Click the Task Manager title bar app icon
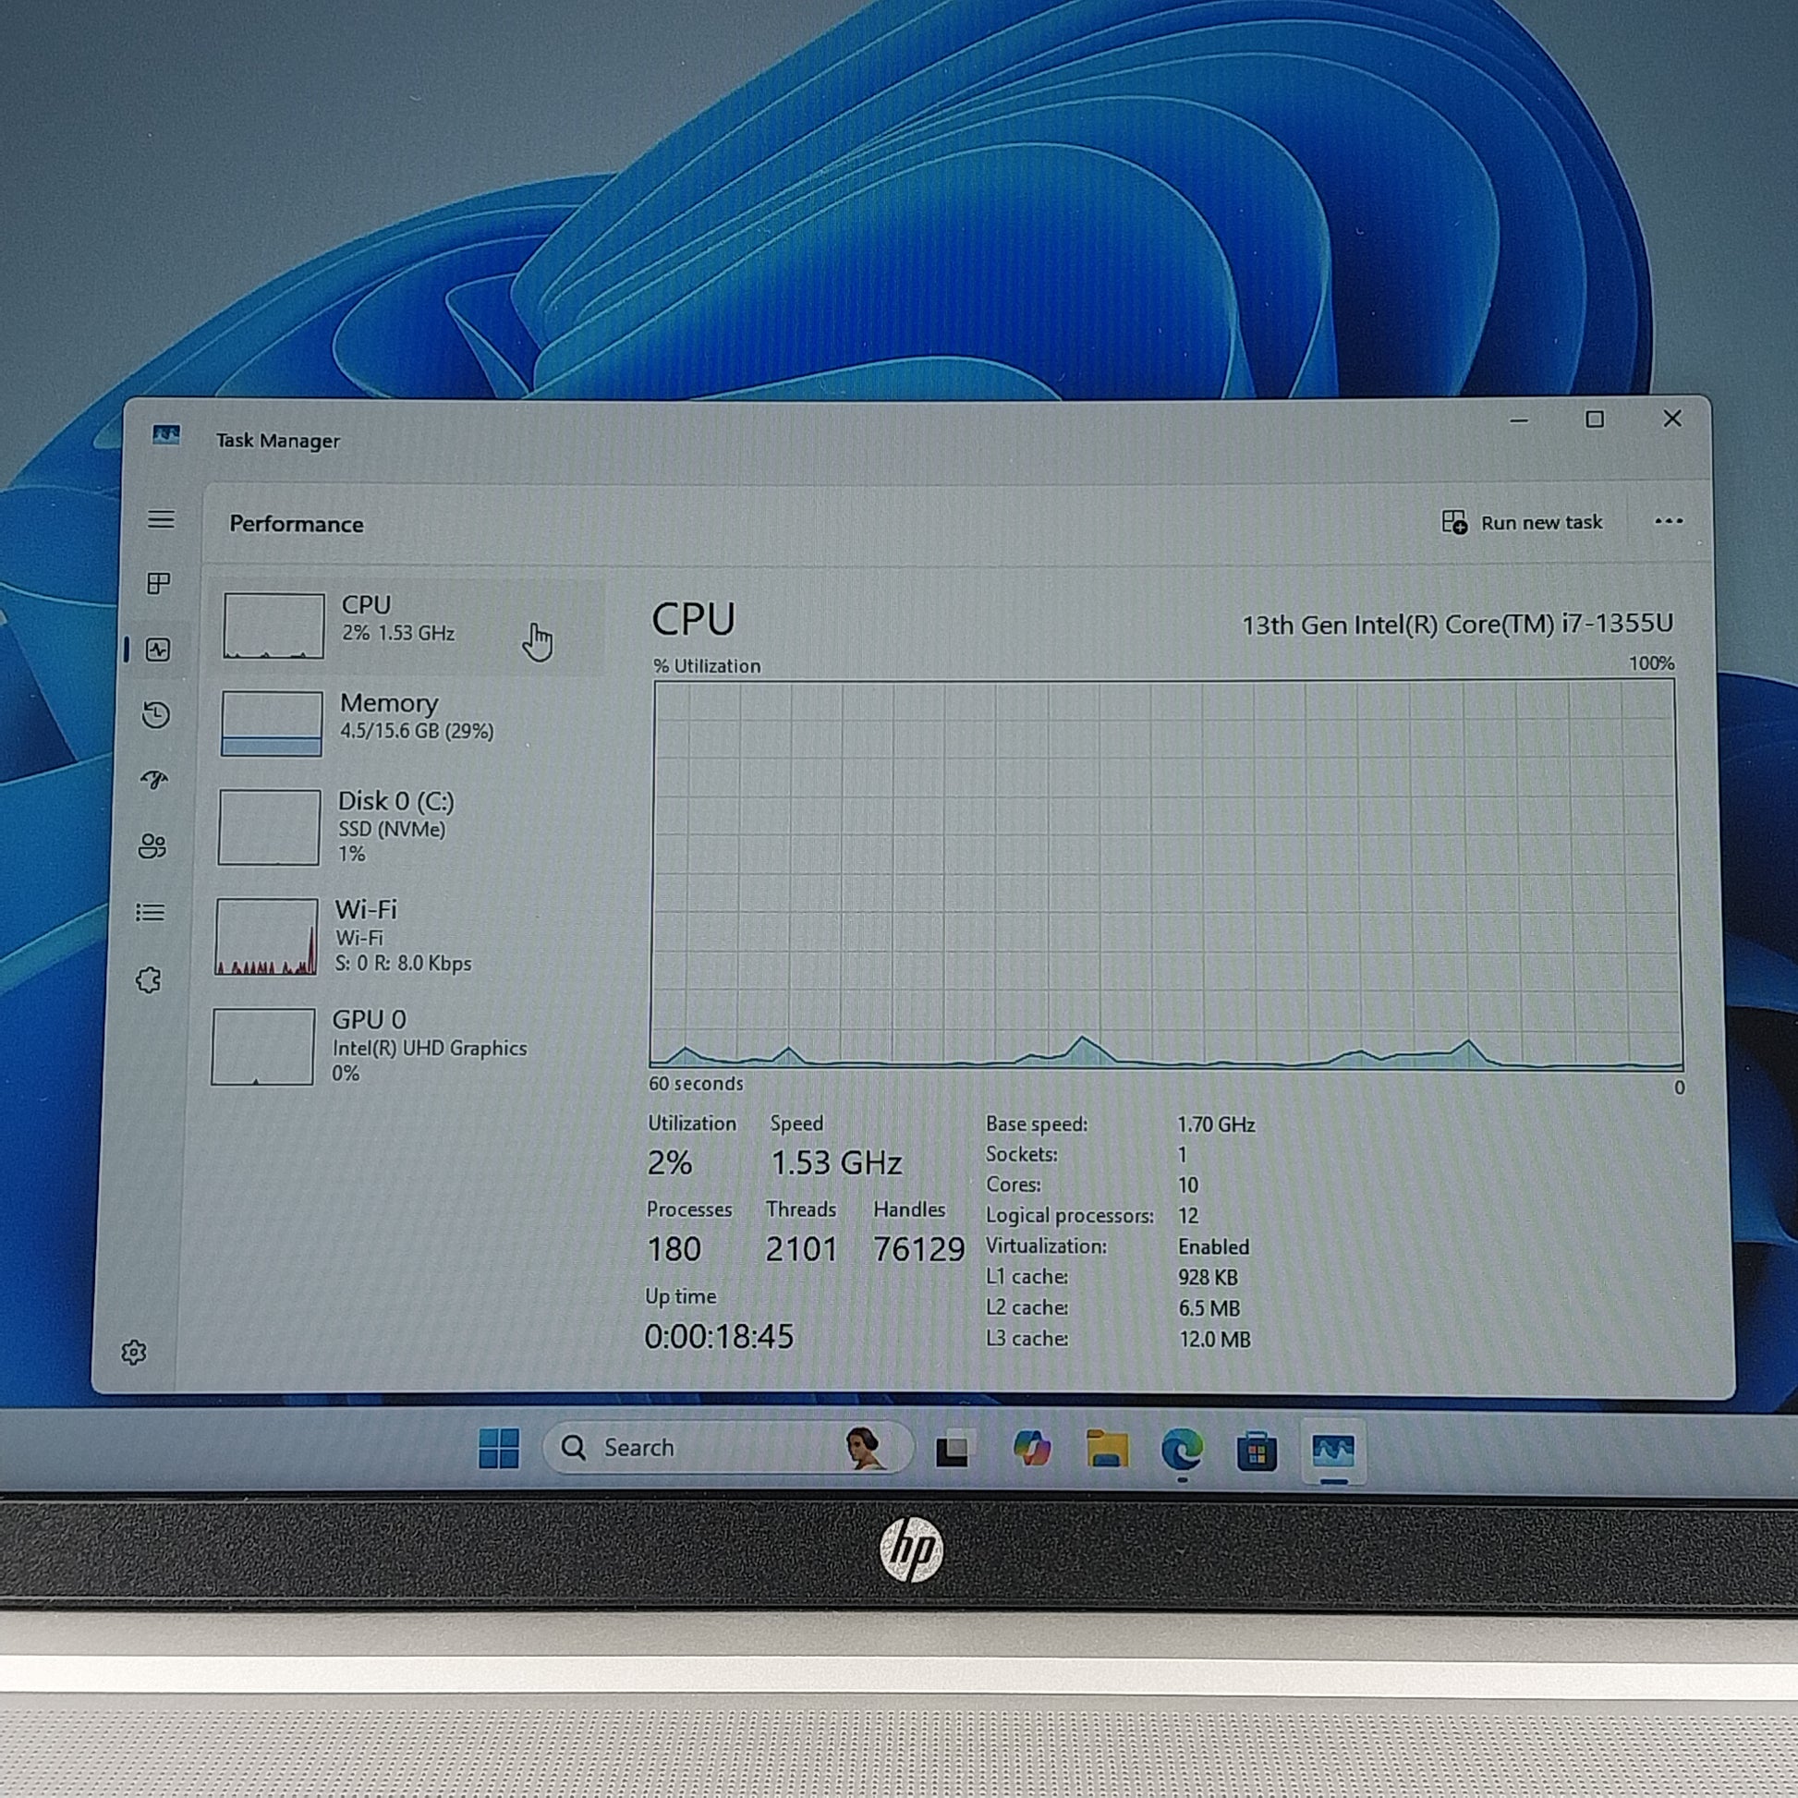Screen dimensions: 1798x1798 166,434
